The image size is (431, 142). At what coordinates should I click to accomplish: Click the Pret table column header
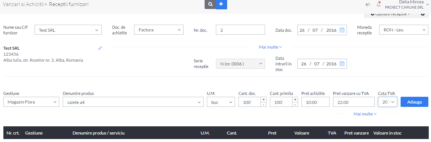click(x=272, y=133)
